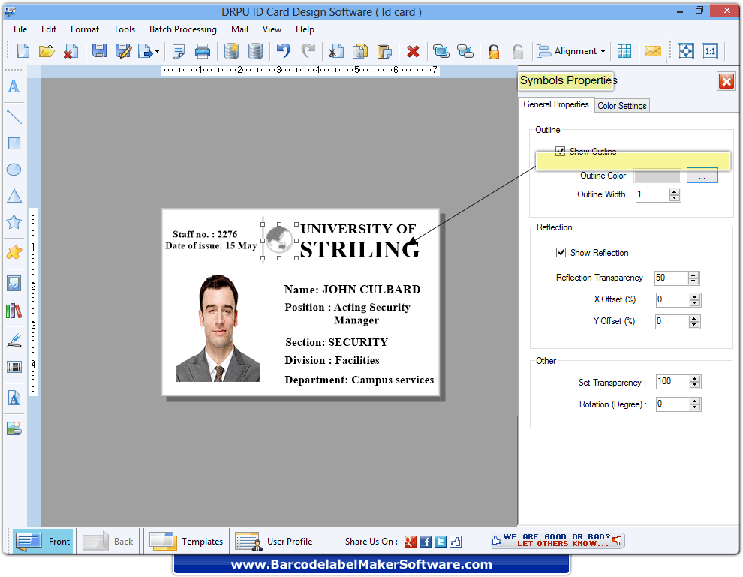Open the Format menu
This screenshot has width=743, height=577.
tap(85, 29)
